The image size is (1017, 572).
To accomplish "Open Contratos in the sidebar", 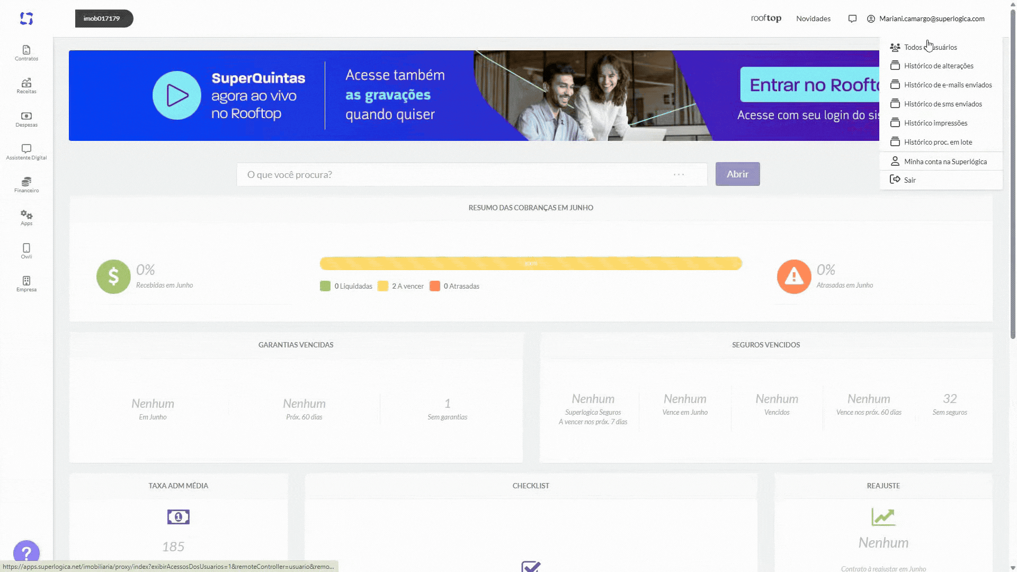I will [x=26, y=53].
